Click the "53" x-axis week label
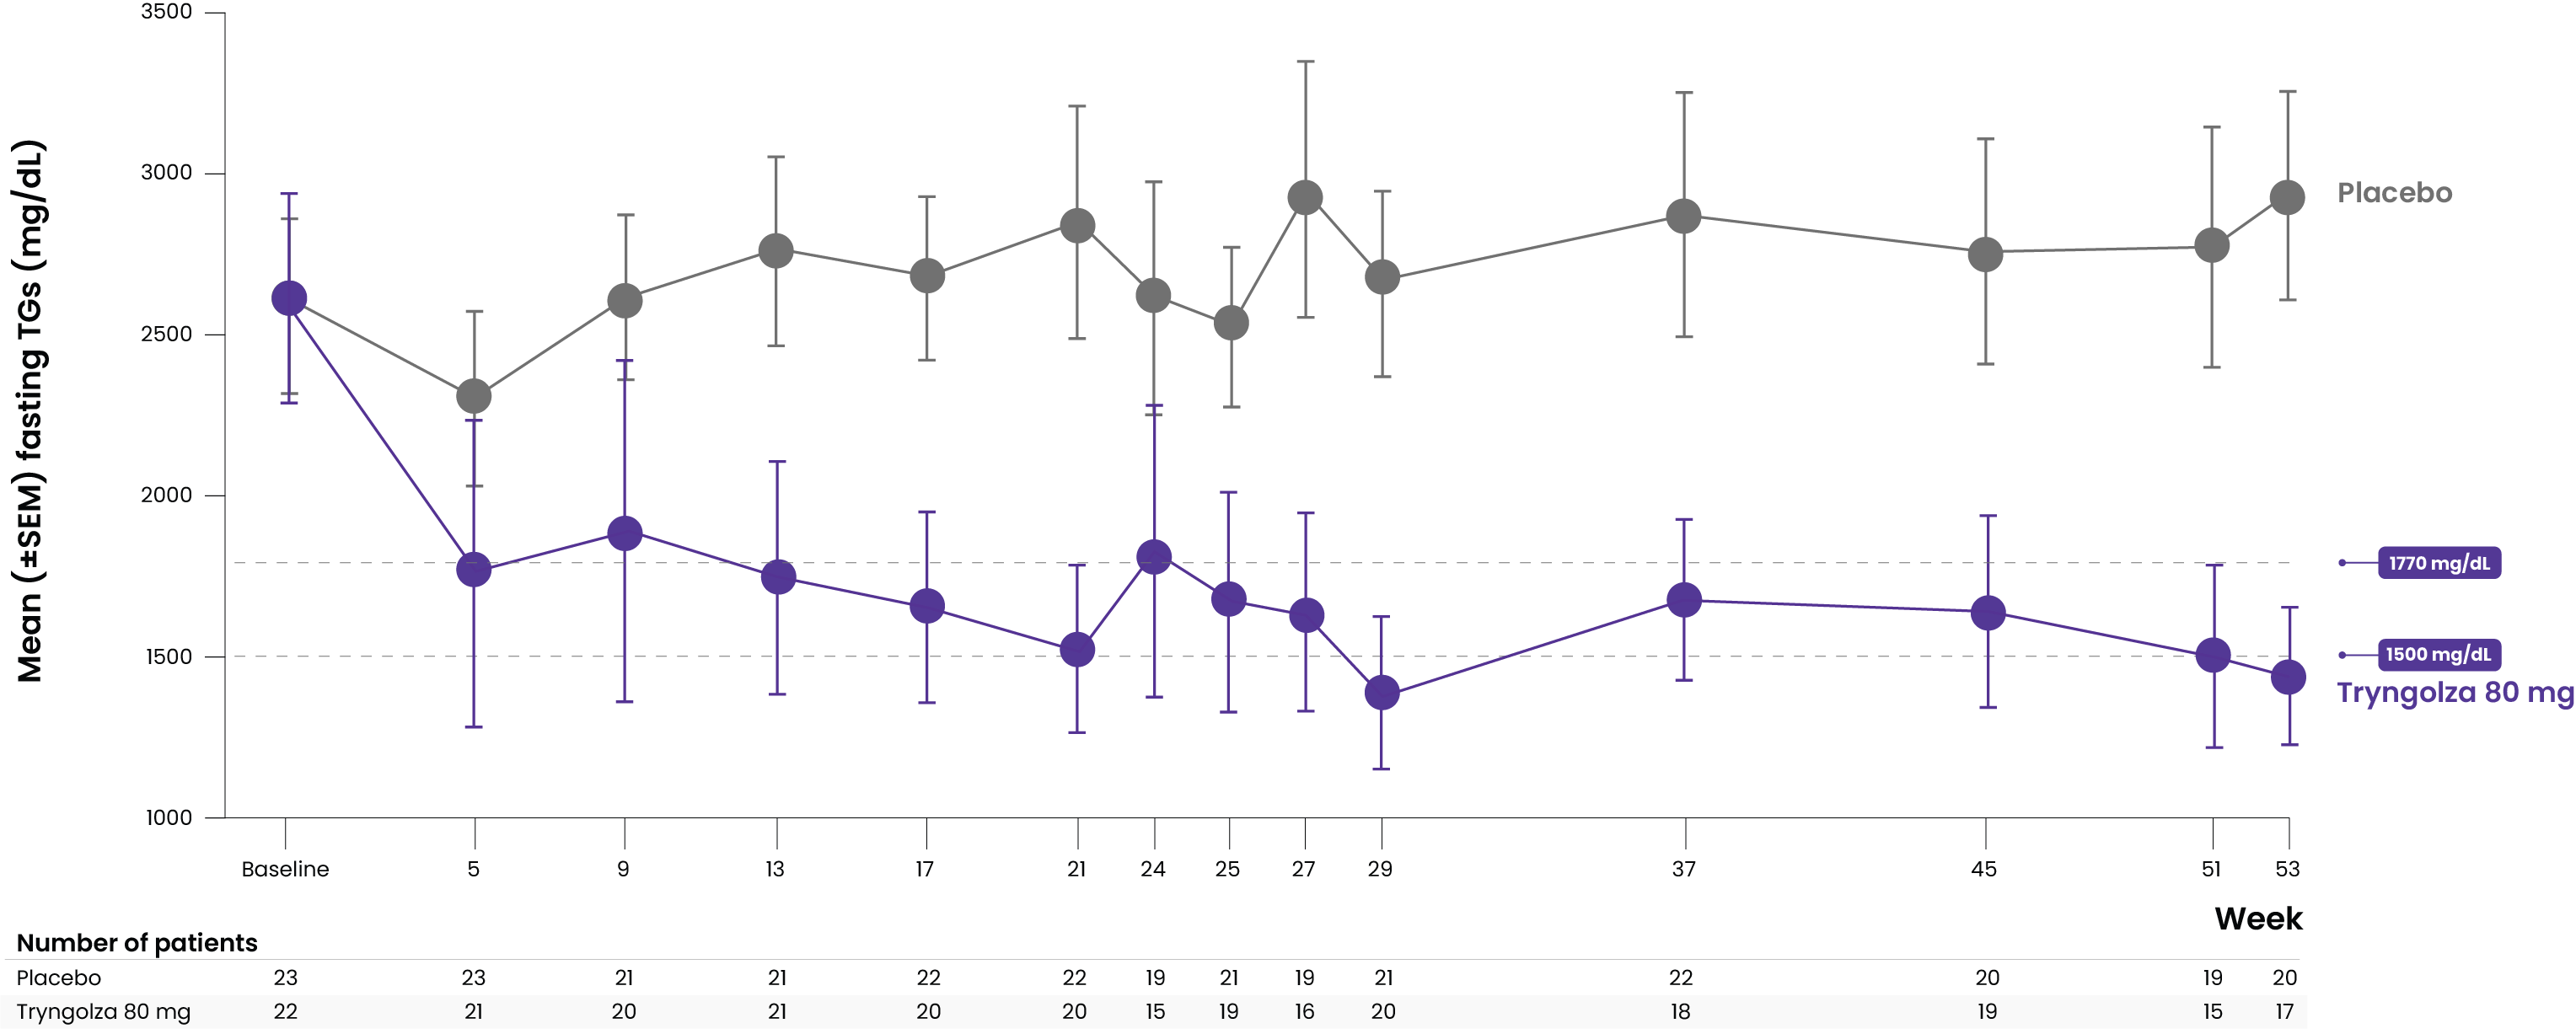Viewport: 2576px width, 1034px height. [2288, 869]
